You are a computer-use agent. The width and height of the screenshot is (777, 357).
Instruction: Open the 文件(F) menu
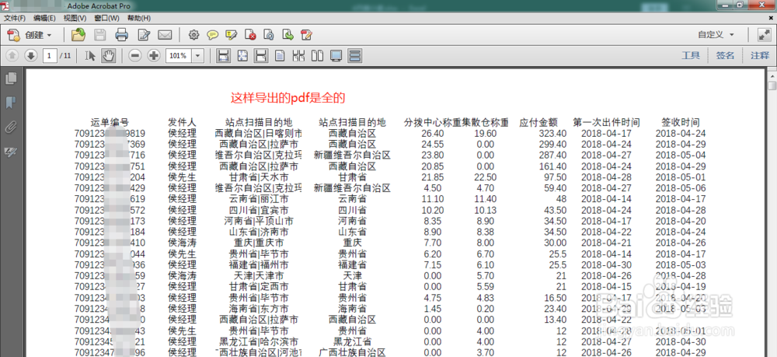(15, 18)
